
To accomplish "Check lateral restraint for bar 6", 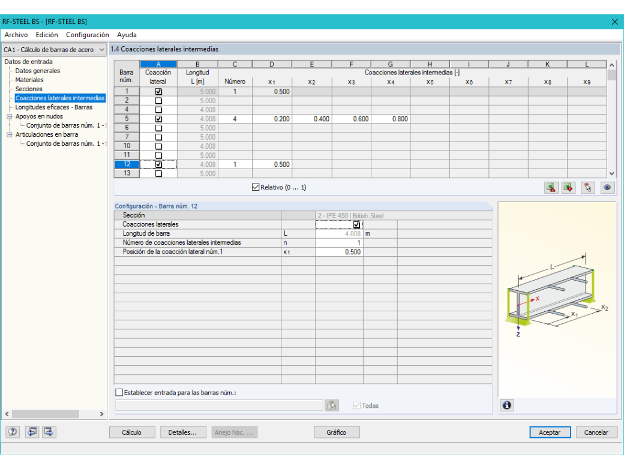I will point(158,128).
